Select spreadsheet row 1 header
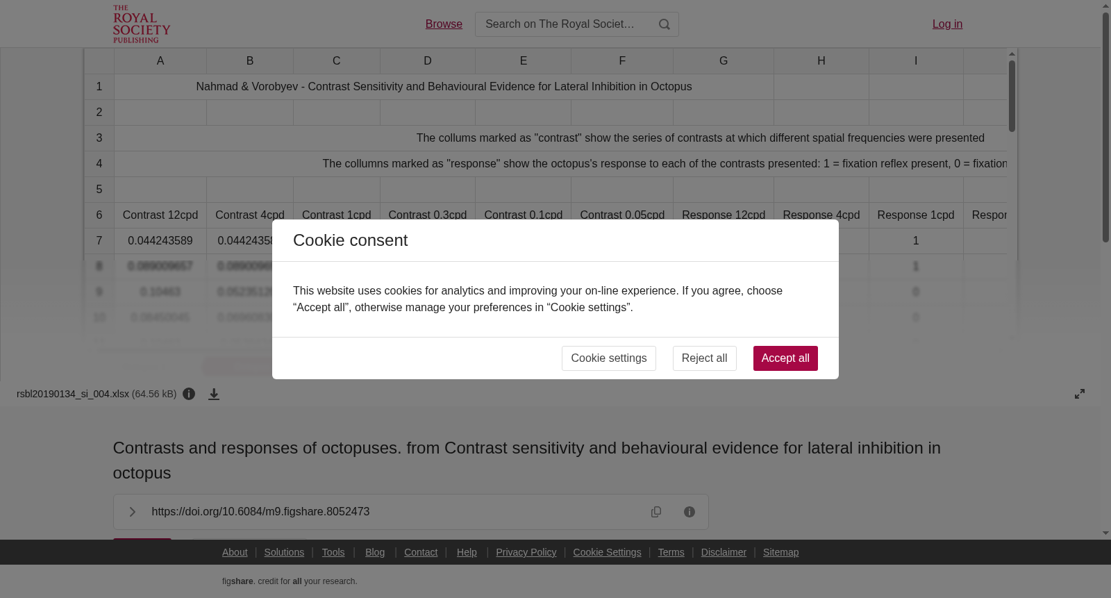Viewport: 1111px width, 598px height. tap(99, 87)
